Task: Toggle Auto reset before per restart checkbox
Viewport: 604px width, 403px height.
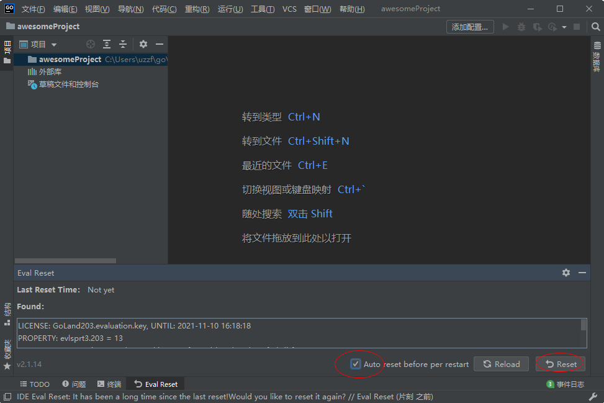Action: coord(356,364)
